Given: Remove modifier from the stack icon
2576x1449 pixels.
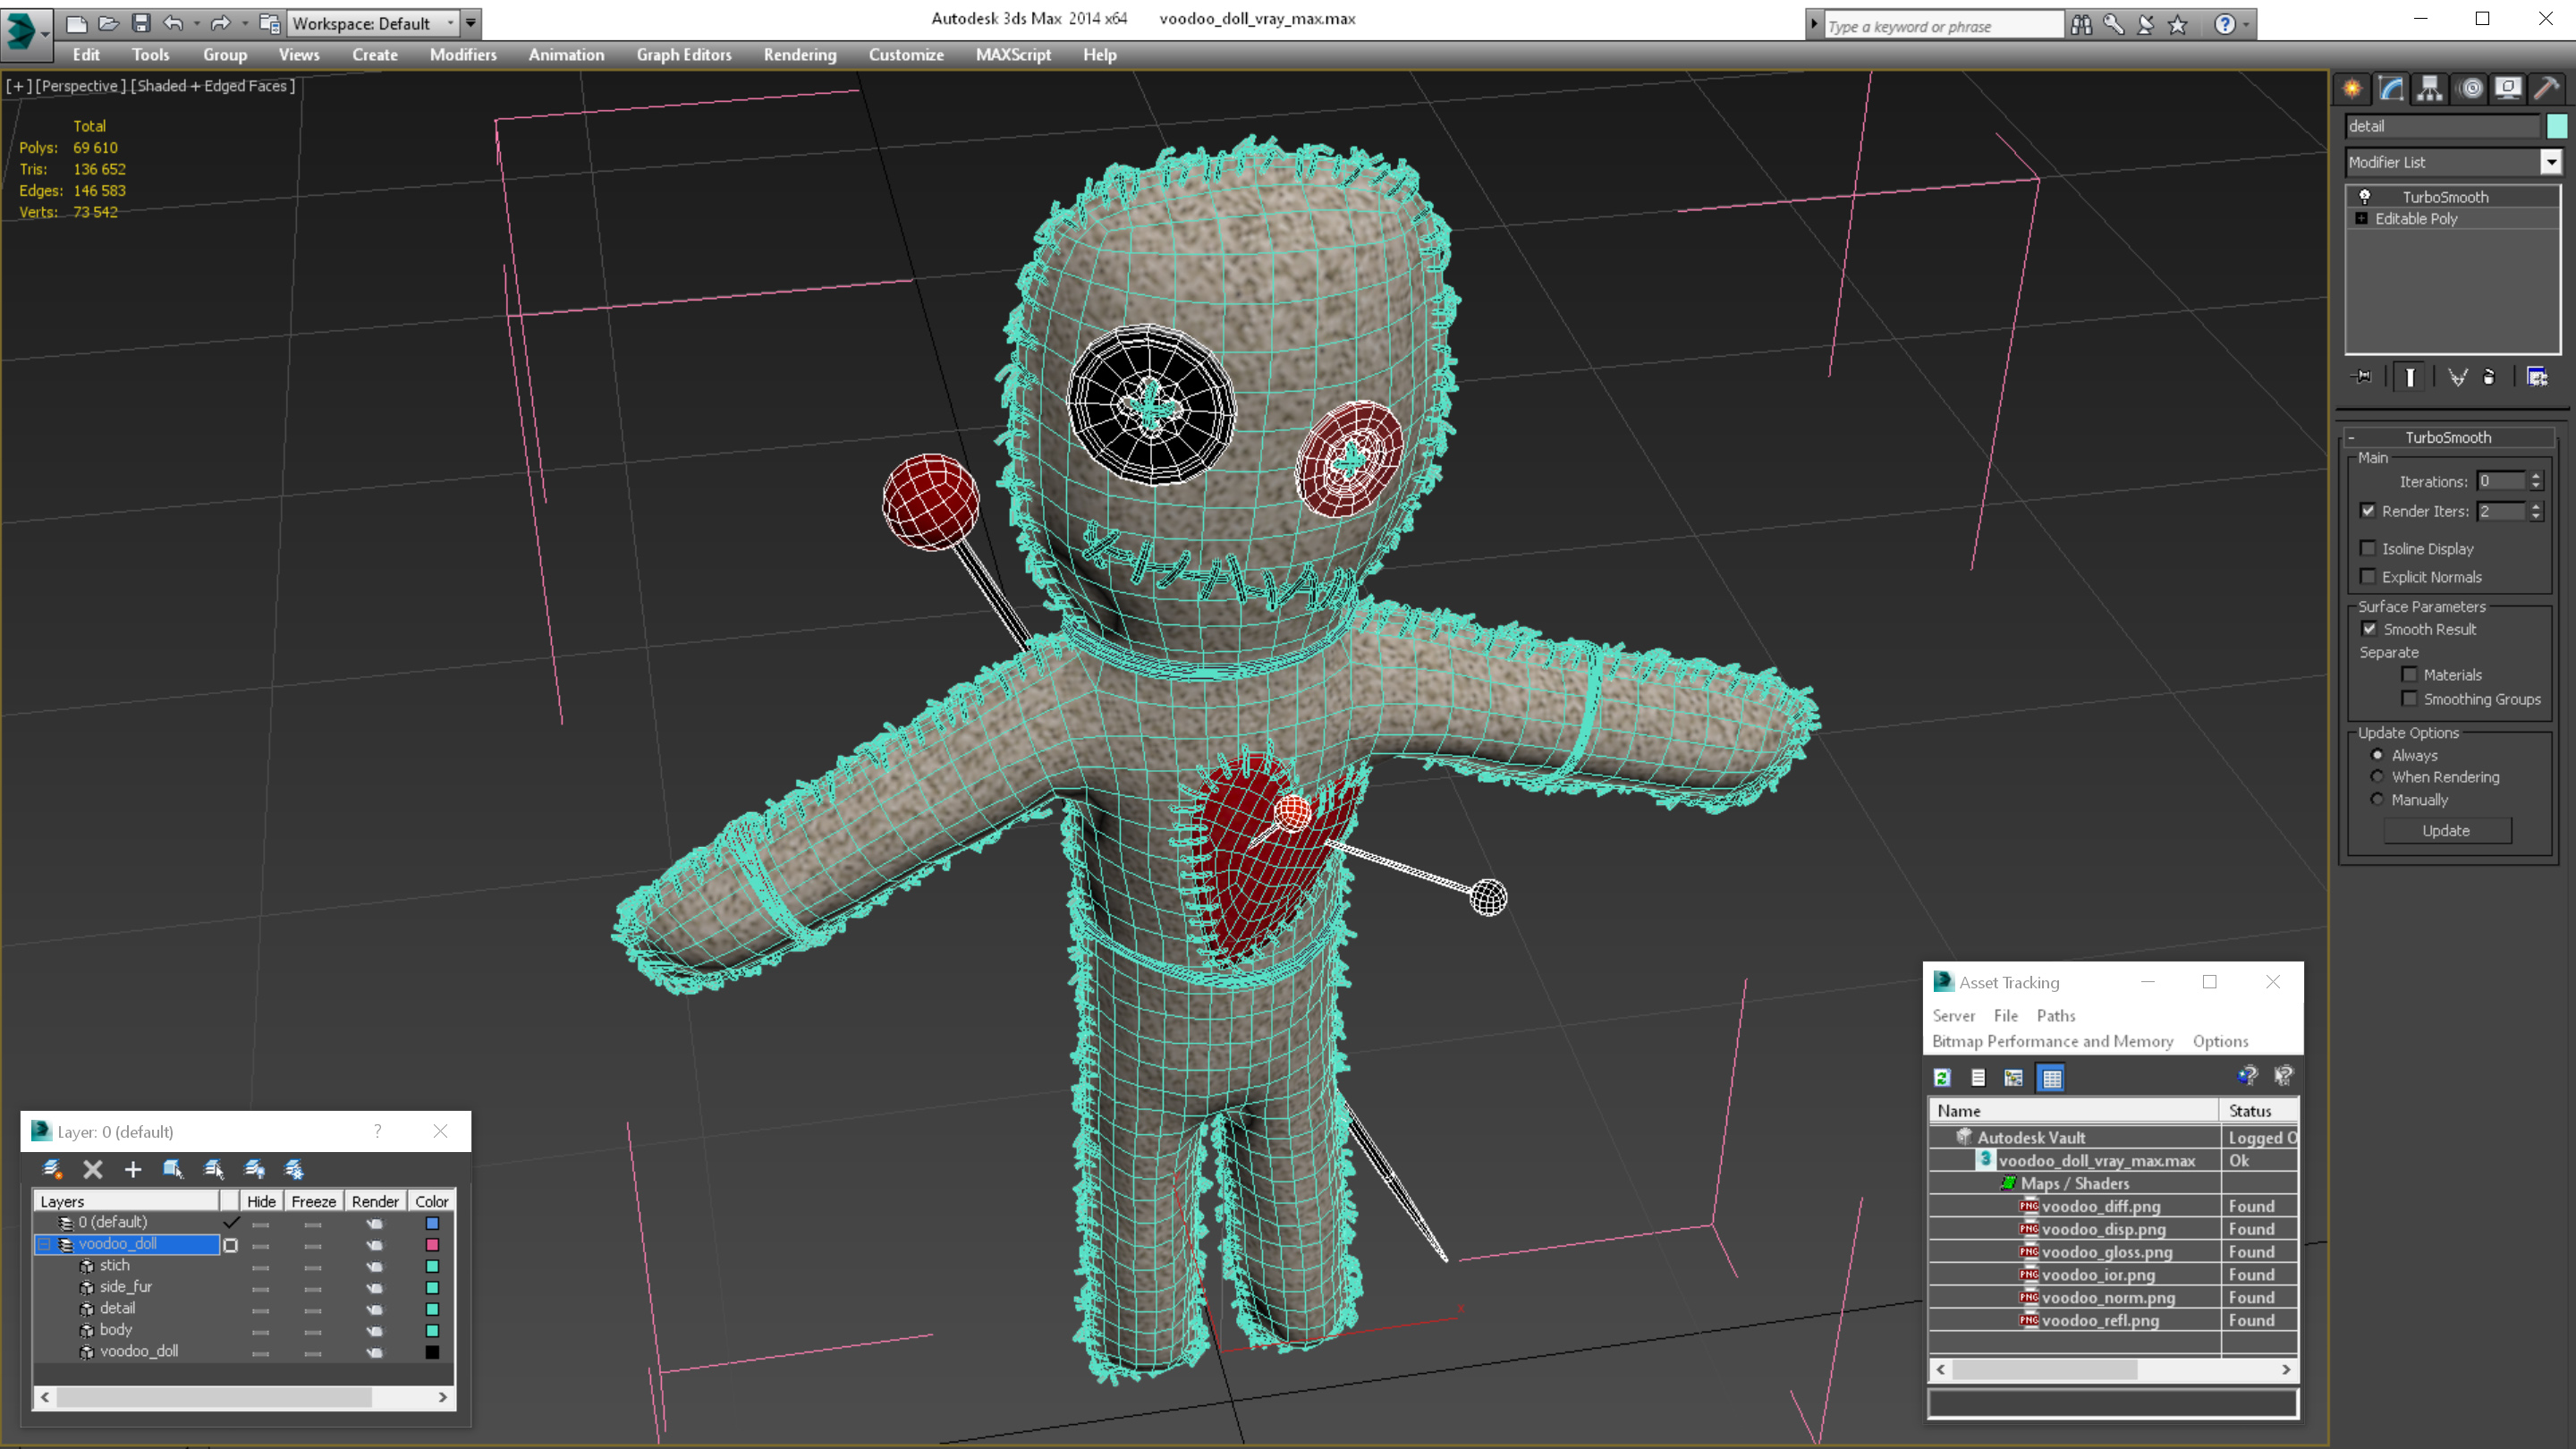Looking at the screenshot, I should pos(2489,377).
